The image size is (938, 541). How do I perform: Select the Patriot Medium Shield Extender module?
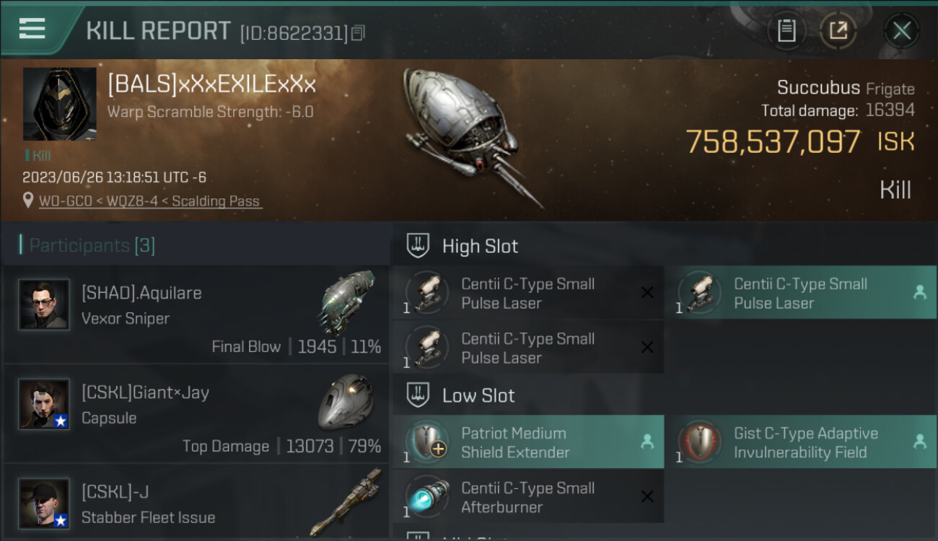point(528,442)
